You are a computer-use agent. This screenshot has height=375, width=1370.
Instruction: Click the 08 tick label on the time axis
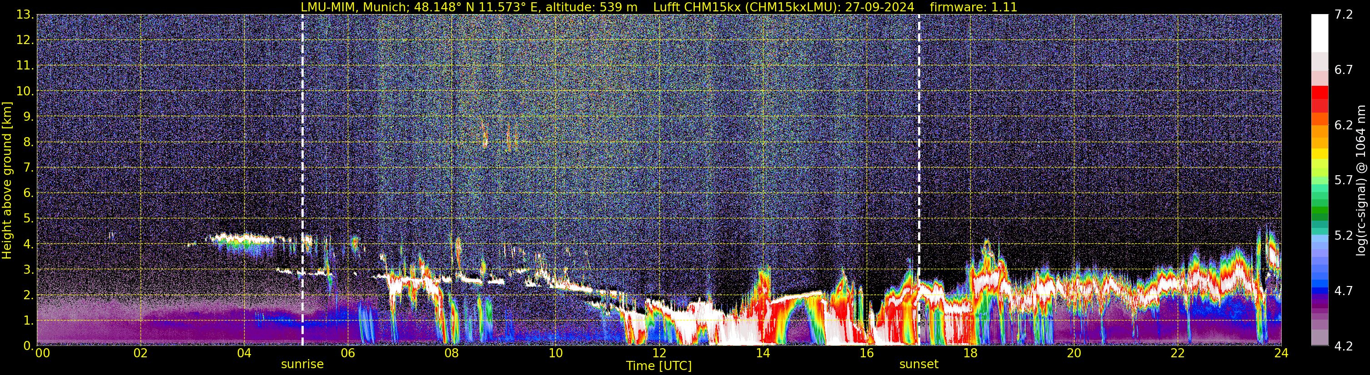452,353
